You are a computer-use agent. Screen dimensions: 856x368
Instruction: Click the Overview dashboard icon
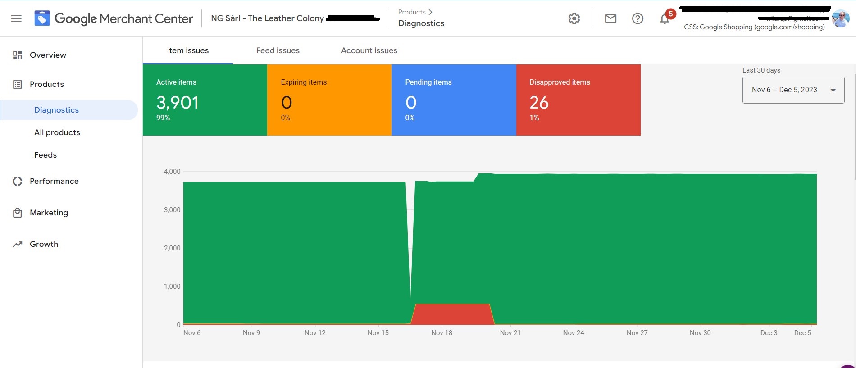click(x=17, y=55)
